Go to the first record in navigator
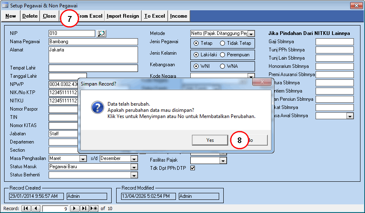 [x=26, y=208]
